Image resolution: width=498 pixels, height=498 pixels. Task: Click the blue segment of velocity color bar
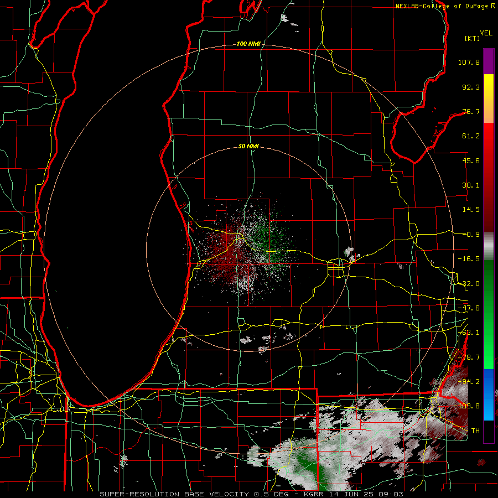pos(489,395)
